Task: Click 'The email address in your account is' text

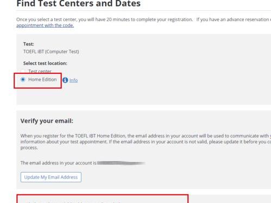Action: point(58,163)
